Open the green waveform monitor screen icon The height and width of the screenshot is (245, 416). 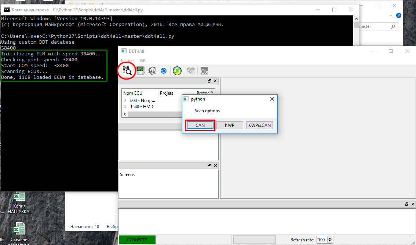(141, 71)
